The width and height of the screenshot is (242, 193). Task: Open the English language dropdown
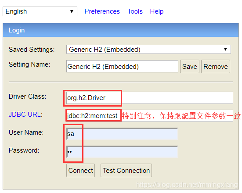(40, 11)
